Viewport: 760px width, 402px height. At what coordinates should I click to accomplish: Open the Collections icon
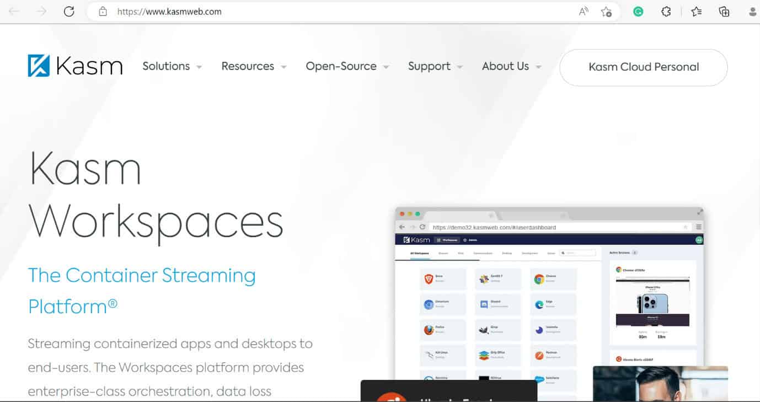pos(724,12)
